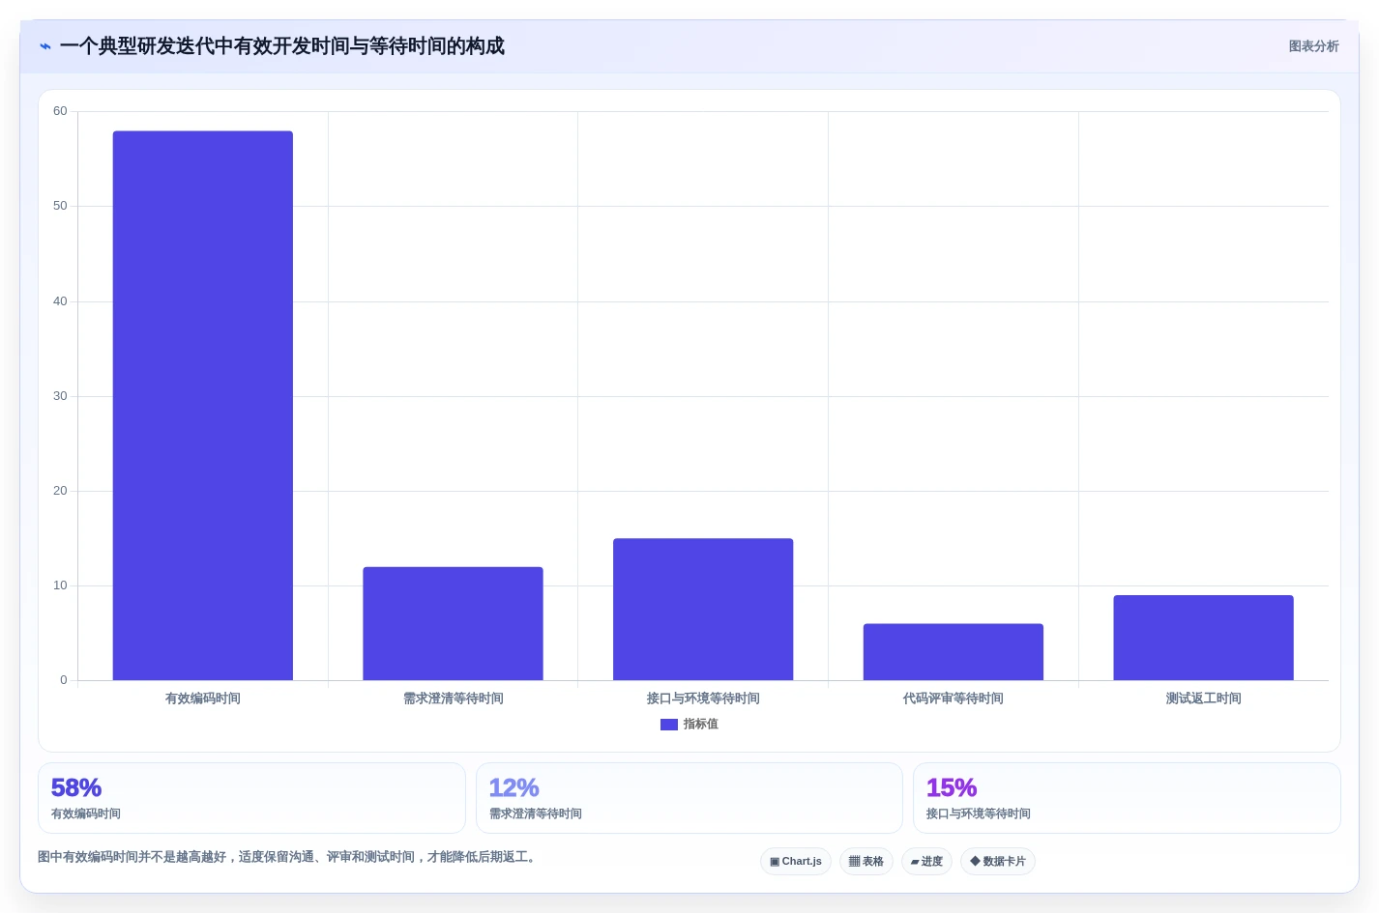Select the 测试返工时间 bar
The width and height of the screenshot is (1379, 913).
tap(1203, 638)
